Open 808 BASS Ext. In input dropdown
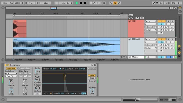This screenshot has height=103, width=183. pos(150,39)
